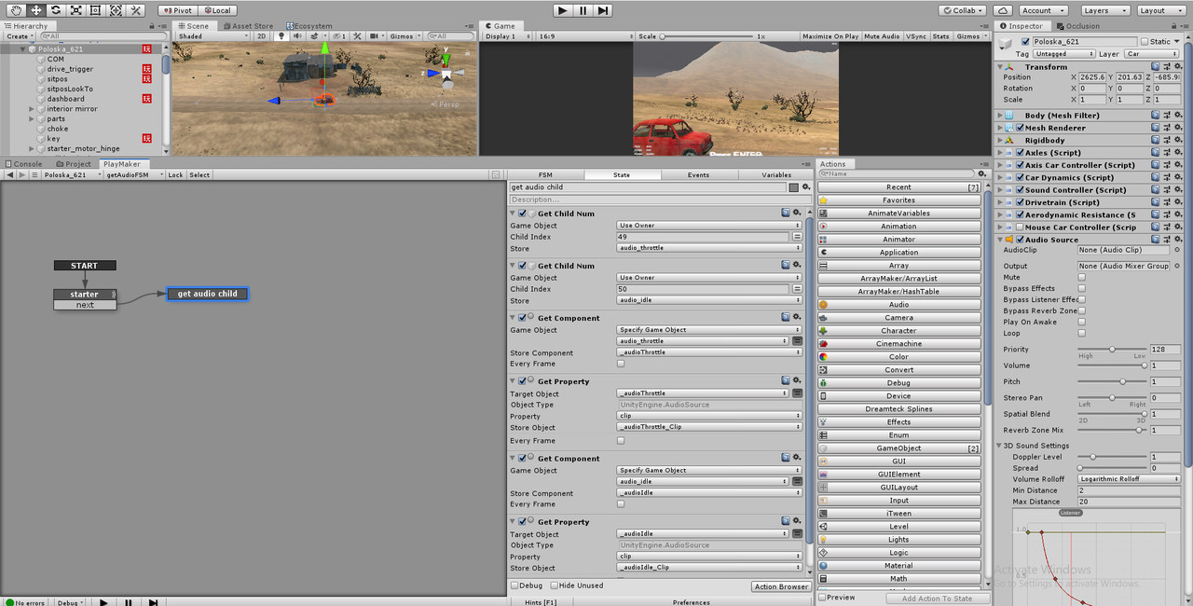Image resolution: width=1193 pixels, height=606 pixels.
Task: Open the cloud services icon
Action: [x=1003, y=10]
